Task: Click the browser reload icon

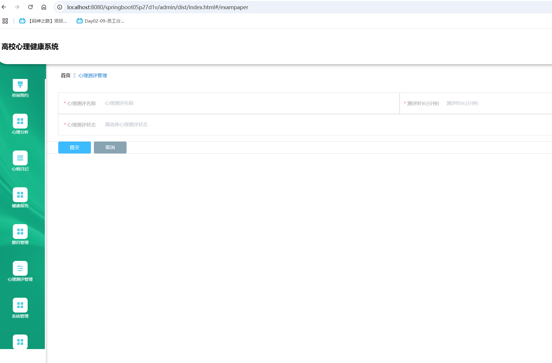Action: coord(30,7)
